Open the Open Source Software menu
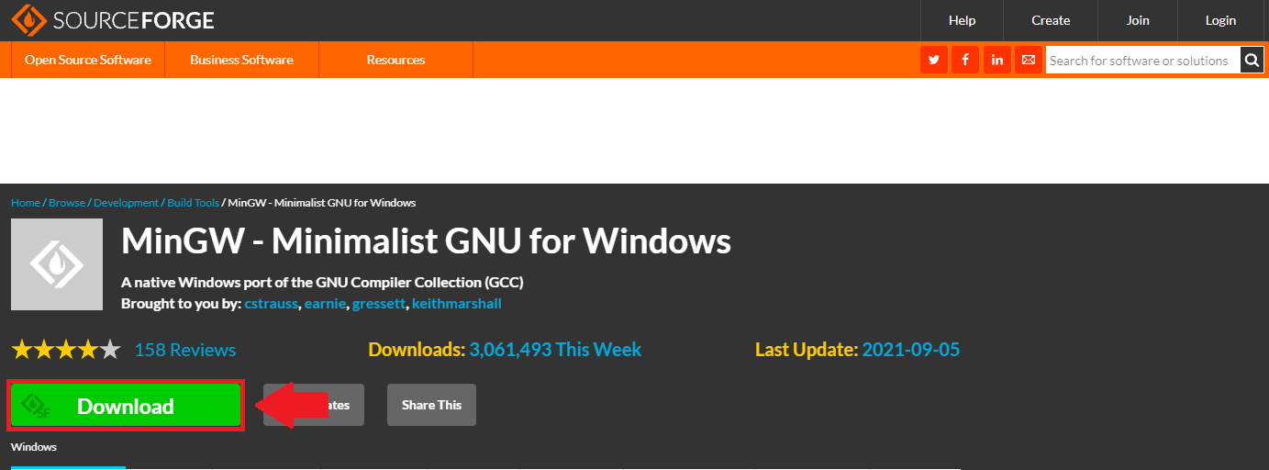Viewport: 1269px width, 470px height. (88, 60)
